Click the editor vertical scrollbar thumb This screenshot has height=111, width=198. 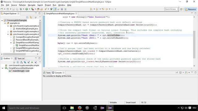(x=194, y=44)
